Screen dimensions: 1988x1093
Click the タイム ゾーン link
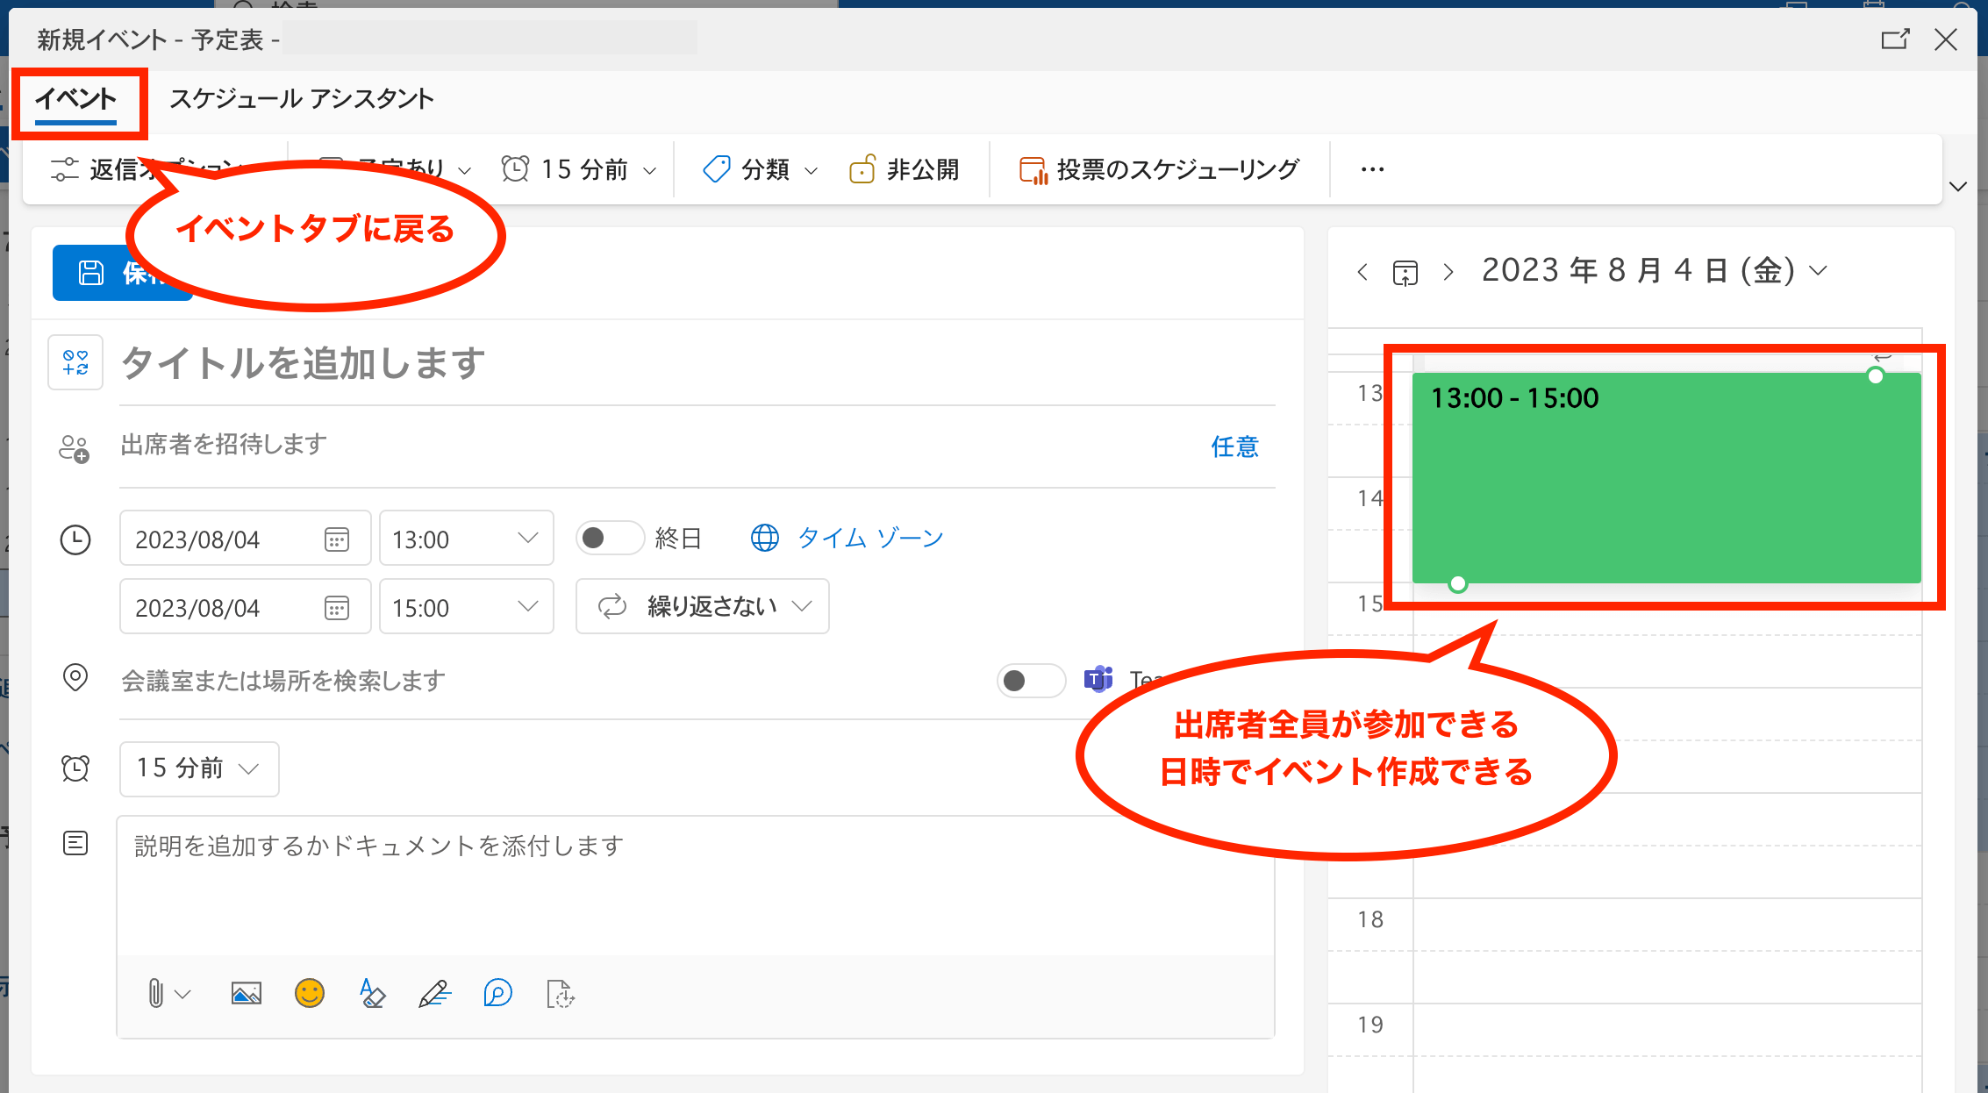tap(869, 538)
